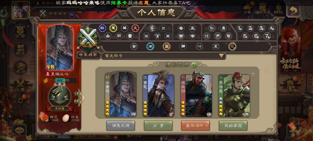Open the 公告 announcement icon

tap(247, 9)
